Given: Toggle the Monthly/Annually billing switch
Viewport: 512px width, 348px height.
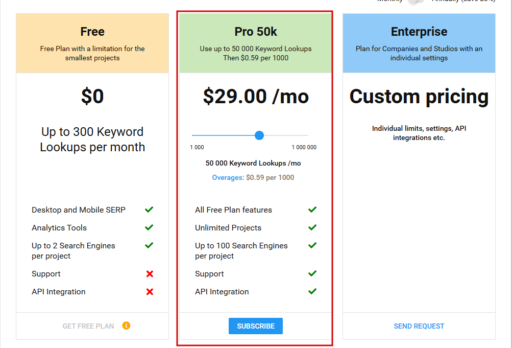Looking at the screenshot, I should (417, 1).
